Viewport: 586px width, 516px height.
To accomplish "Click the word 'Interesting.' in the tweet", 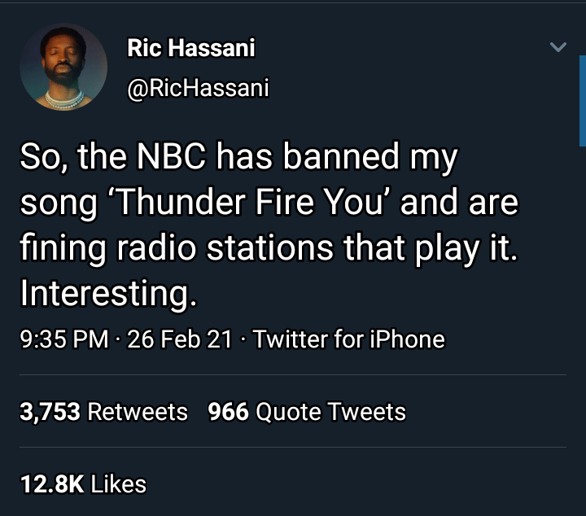I will pos(108,293).
